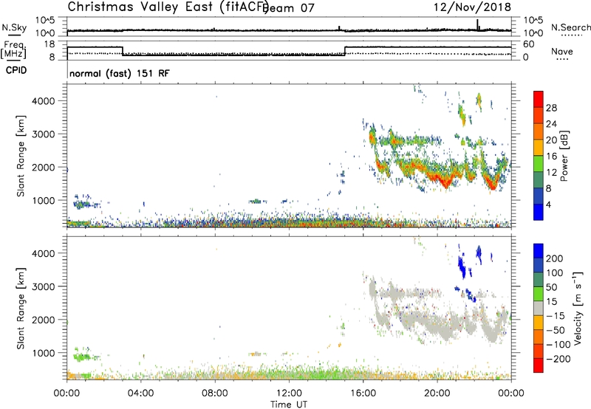Click the '200' tick on the velocity colorbar
Image resolution: width=591 pixels, height=409 pixels.
[555, 258]
